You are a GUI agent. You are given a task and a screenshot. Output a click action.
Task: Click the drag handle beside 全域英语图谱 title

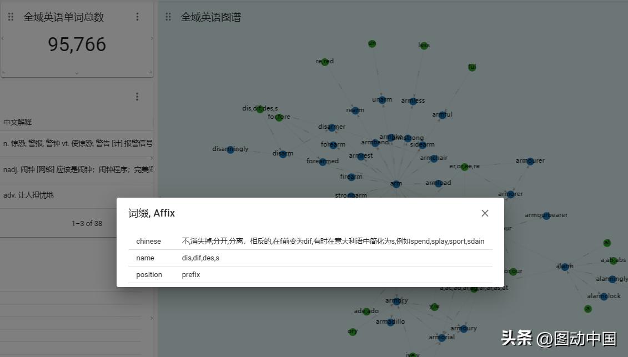pos(168,17)
